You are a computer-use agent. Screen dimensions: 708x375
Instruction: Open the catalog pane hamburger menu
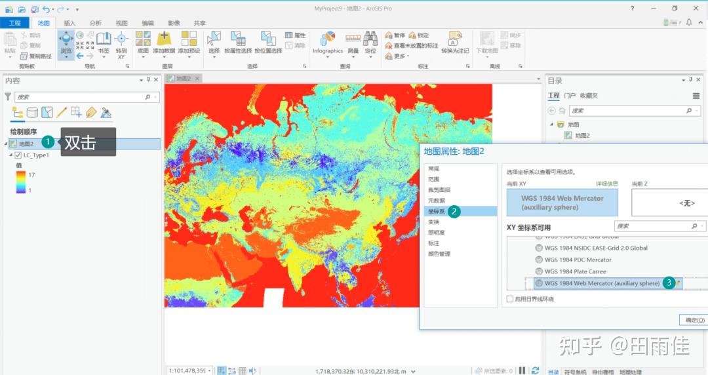coord(696,96)
